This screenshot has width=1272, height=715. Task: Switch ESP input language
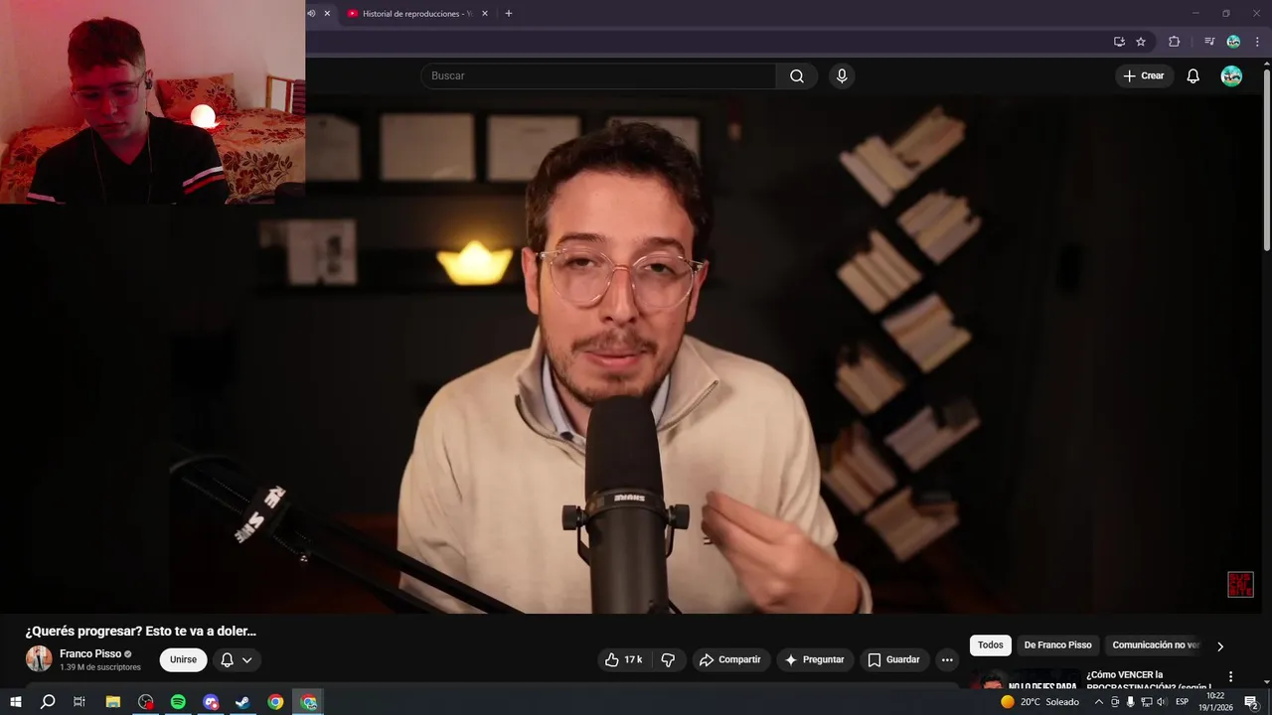(x=1183, y=702)
